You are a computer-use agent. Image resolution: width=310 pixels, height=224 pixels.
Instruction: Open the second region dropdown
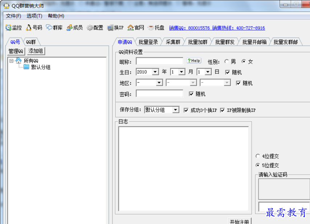click(193, 83)
